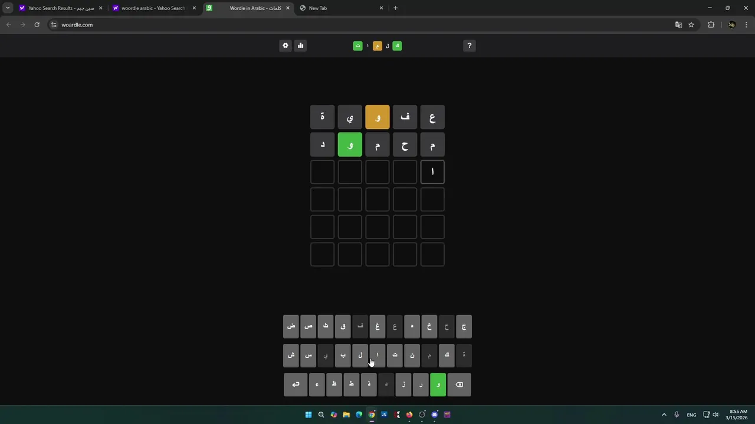Tap the س key

tap(308, 355)
